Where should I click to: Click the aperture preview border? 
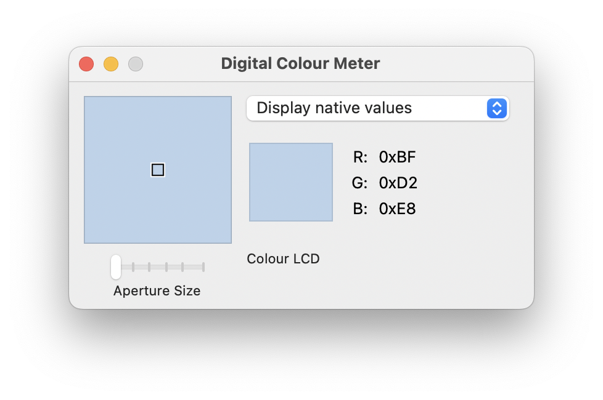157,96
